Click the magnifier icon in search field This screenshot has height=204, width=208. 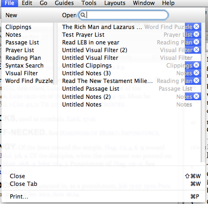pos(83,15)
